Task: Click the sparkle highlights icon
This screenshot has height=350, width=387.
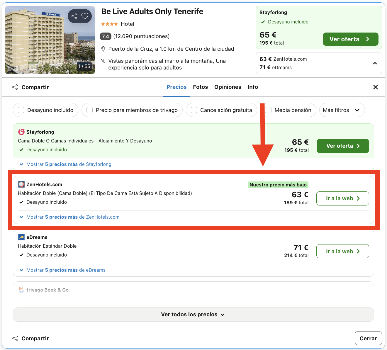Action: [103, 61]
